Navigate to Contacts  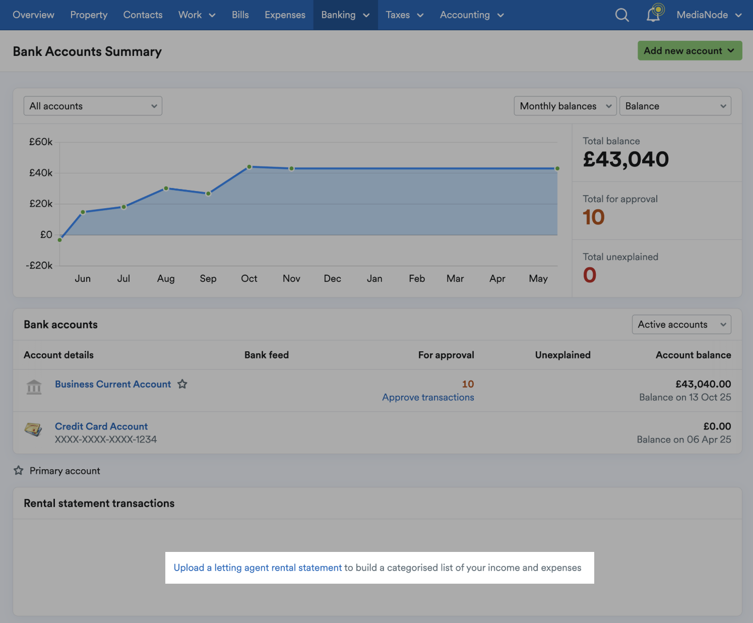(143, 15)
